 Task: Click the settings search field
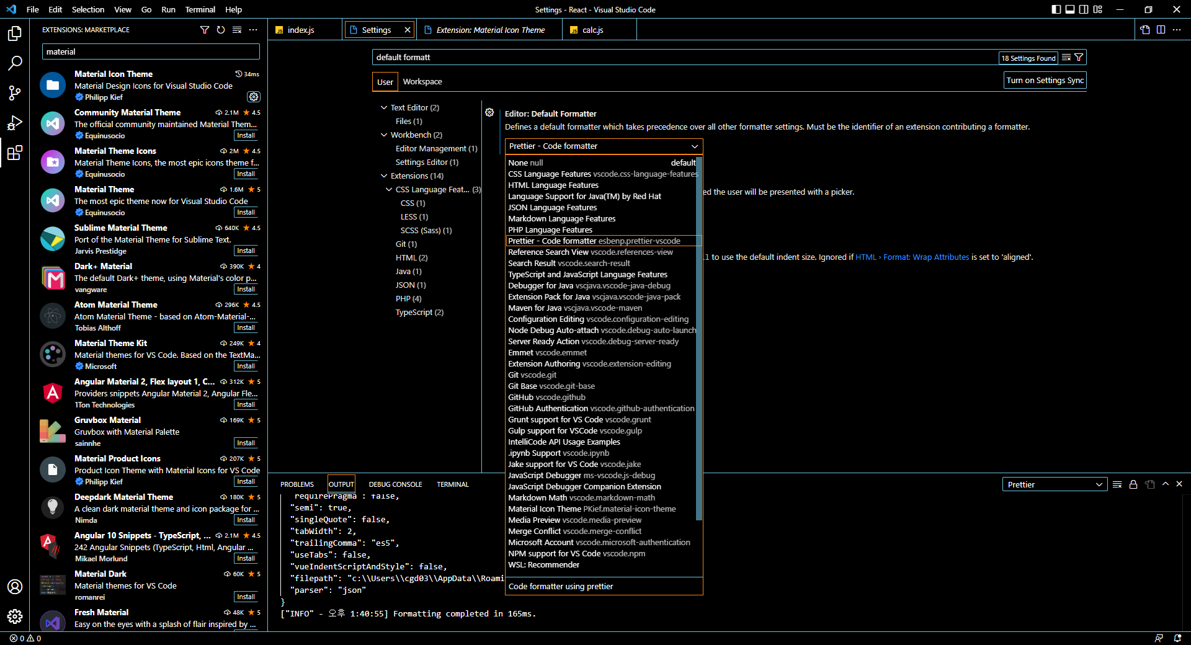point(685,58)
